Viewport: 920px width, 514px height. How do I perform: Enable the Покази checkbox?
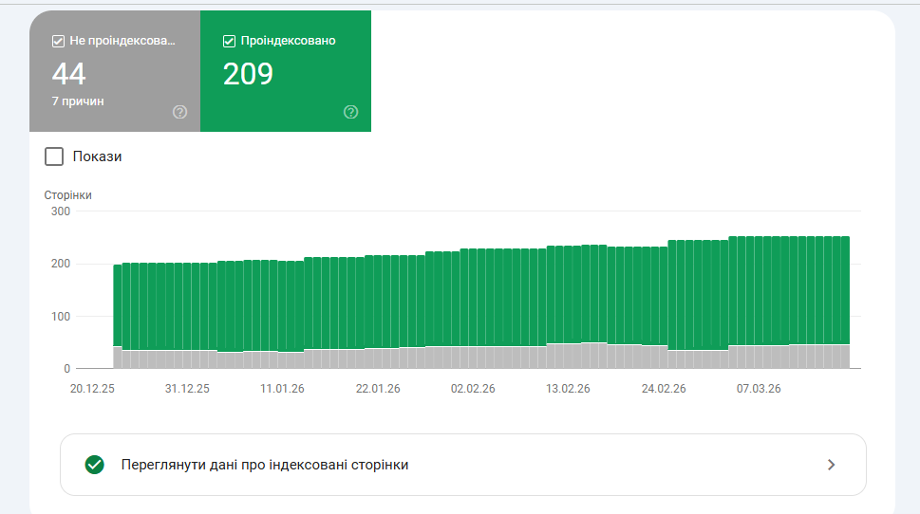[54, 156]
